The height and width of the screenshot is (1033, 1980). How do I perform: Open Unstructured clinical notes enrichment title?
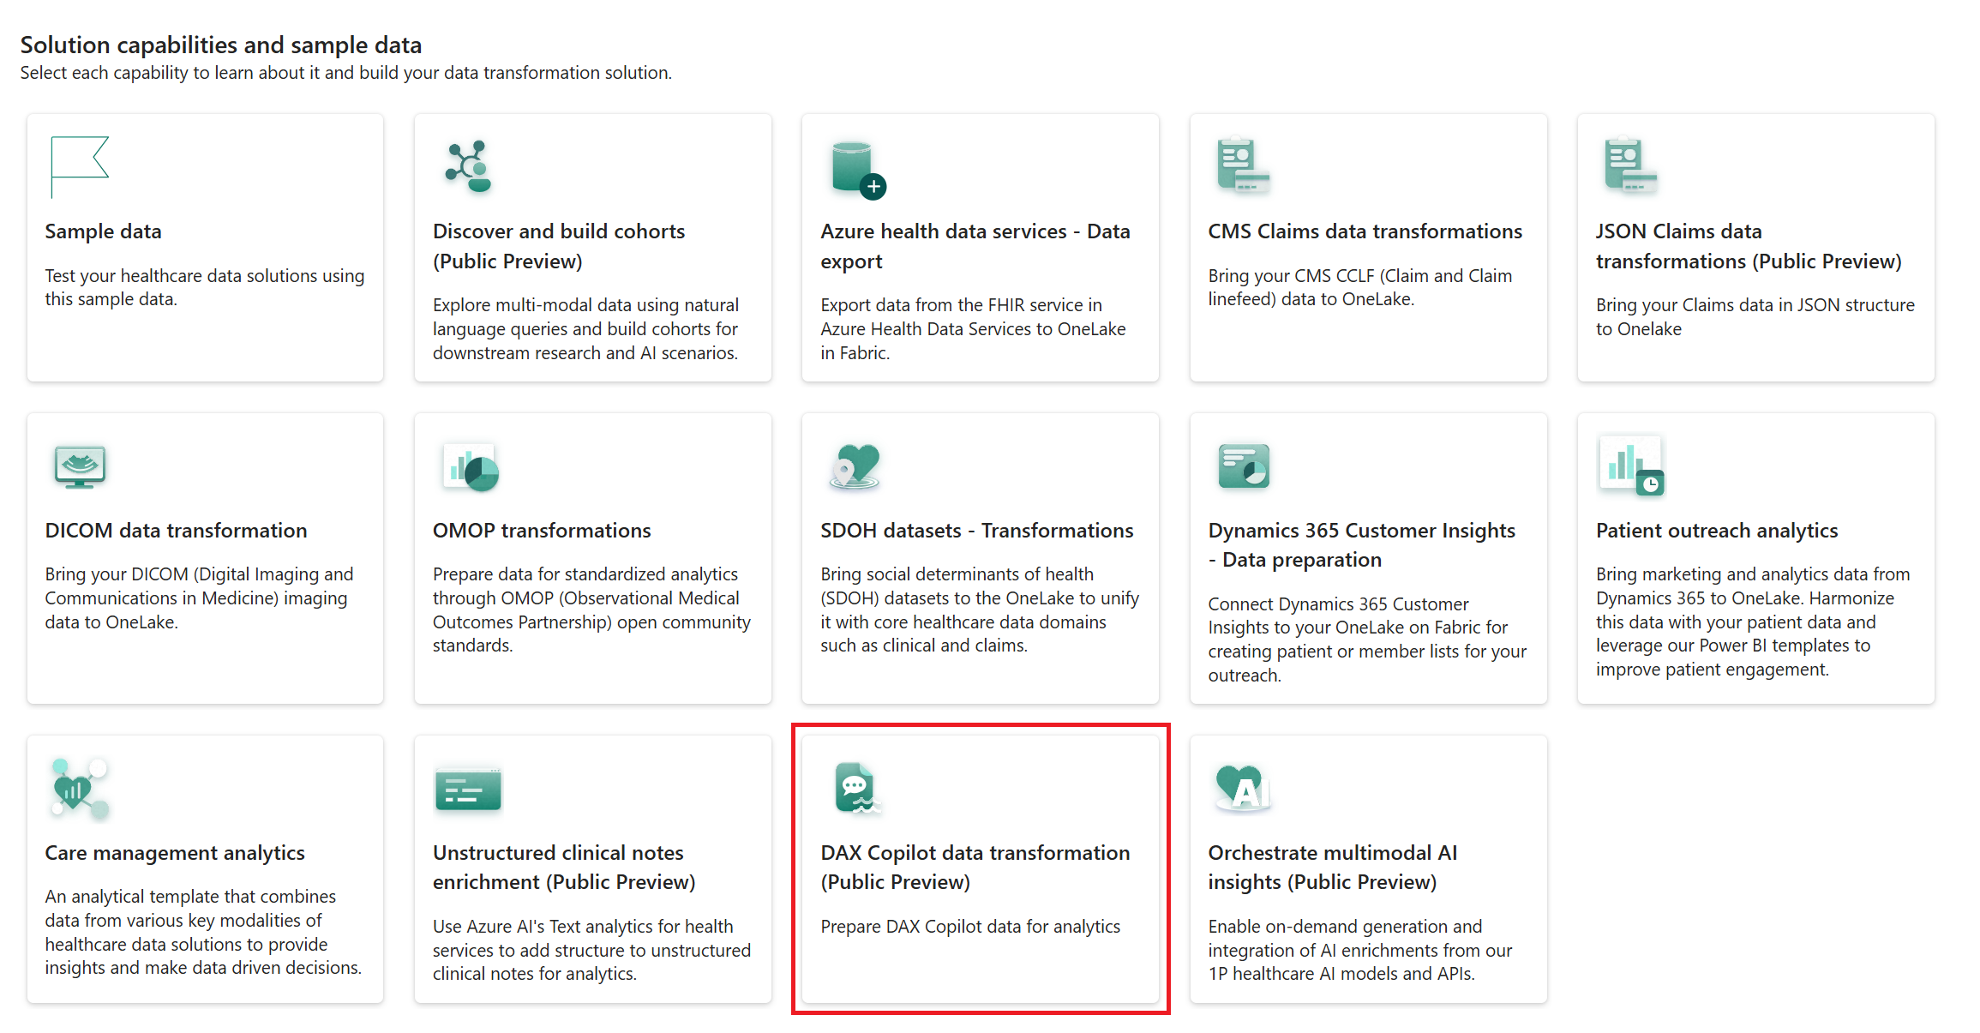[x=564, y=868]
